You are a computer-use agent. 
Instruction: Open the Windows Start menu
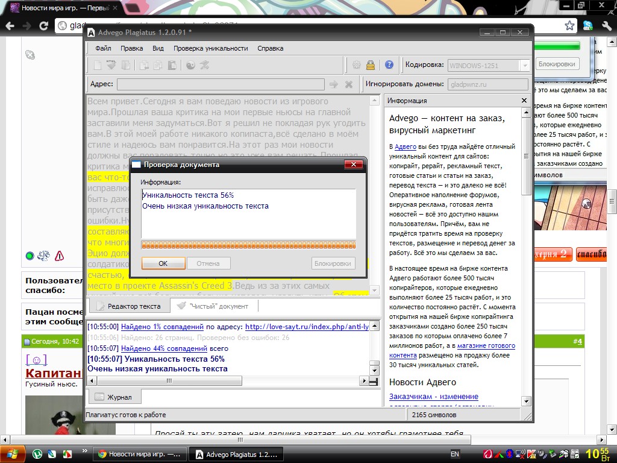[12, 453]
